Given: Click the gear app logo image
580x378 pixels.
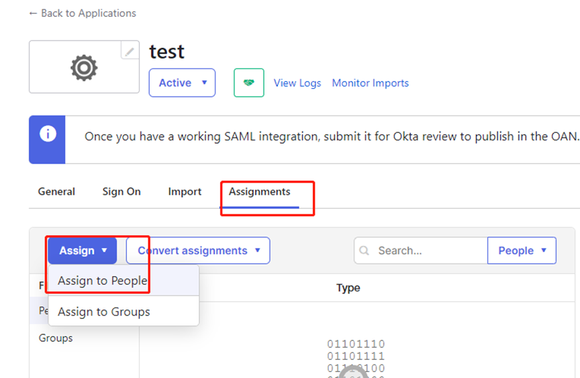Looking at the screenshot, I should 84,68.
